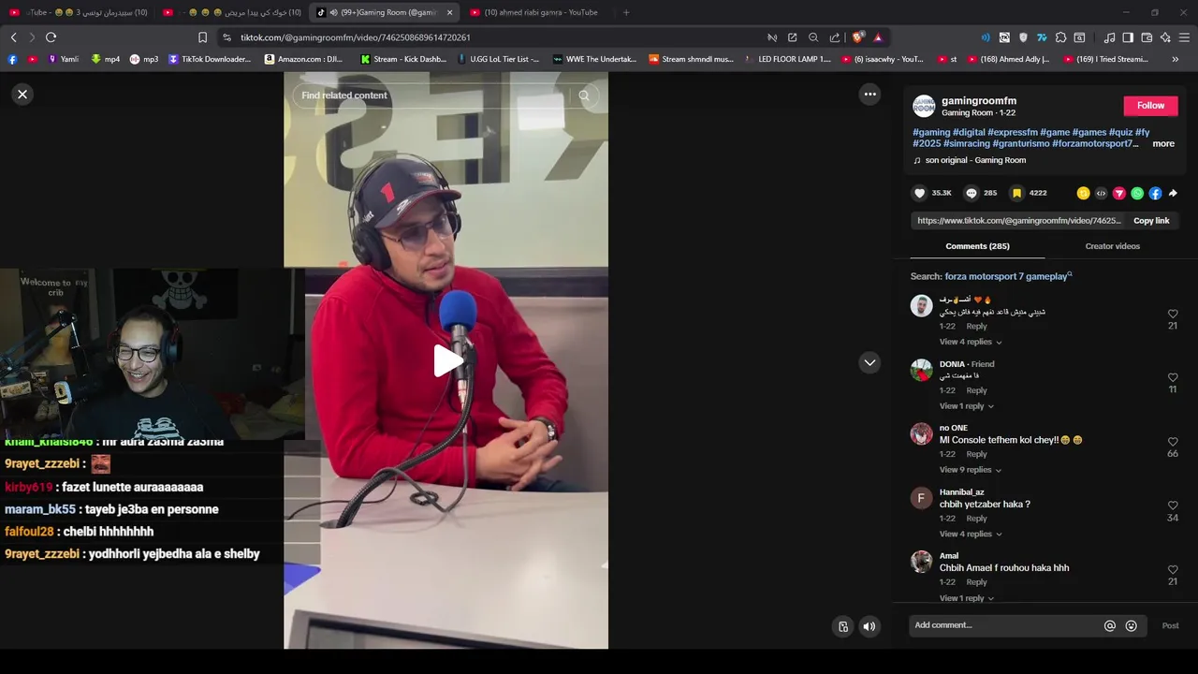Close the TikTok video viewer
This screenshot has width=1198, height=674.
22,95
